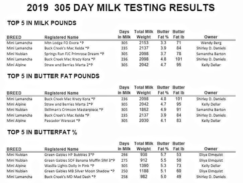The height and width of the screenshot is (183, 243).
Task: Select Green Gables MB Silver Moon Shadow *P
Action: (x=80, y=171)
